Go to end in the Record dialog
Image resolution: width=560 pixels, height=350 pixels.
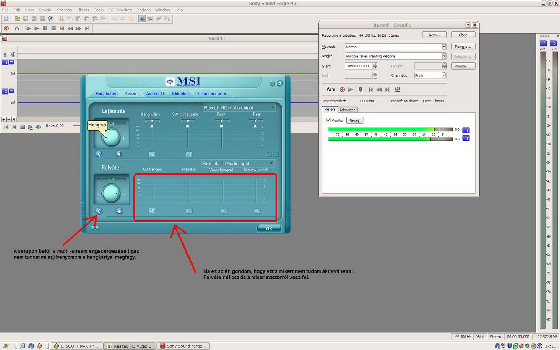387,89
